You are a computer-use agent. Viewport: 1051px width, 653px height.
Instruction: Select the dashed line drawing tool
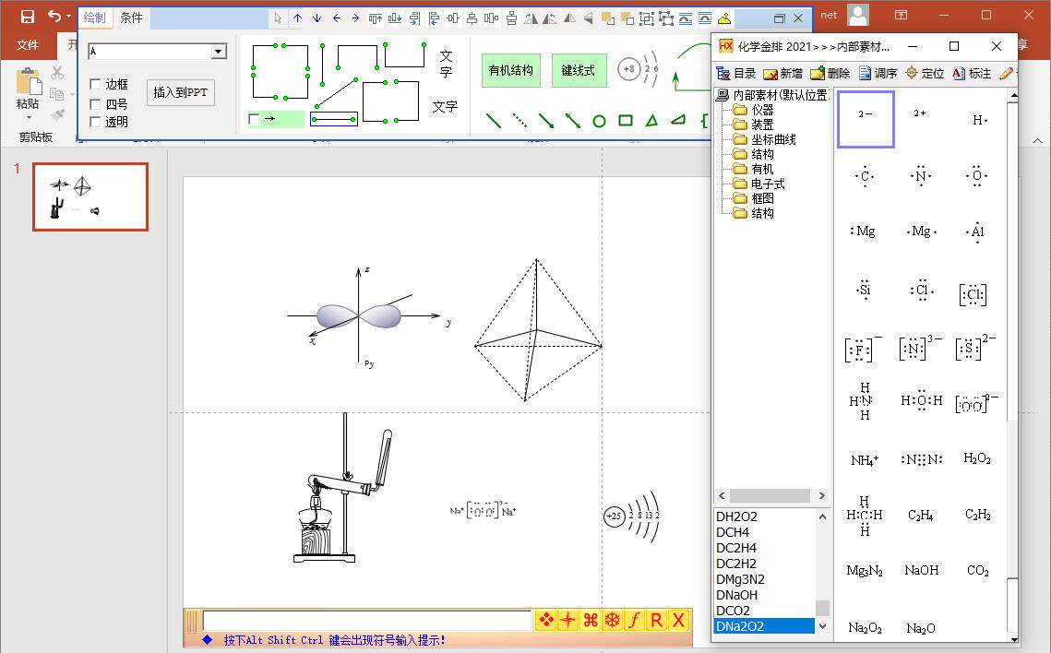pos(520,121)
